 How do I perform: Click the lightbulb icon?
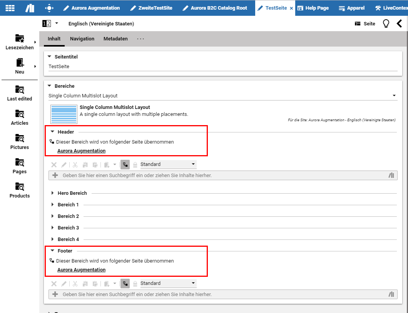pos(386,24)
